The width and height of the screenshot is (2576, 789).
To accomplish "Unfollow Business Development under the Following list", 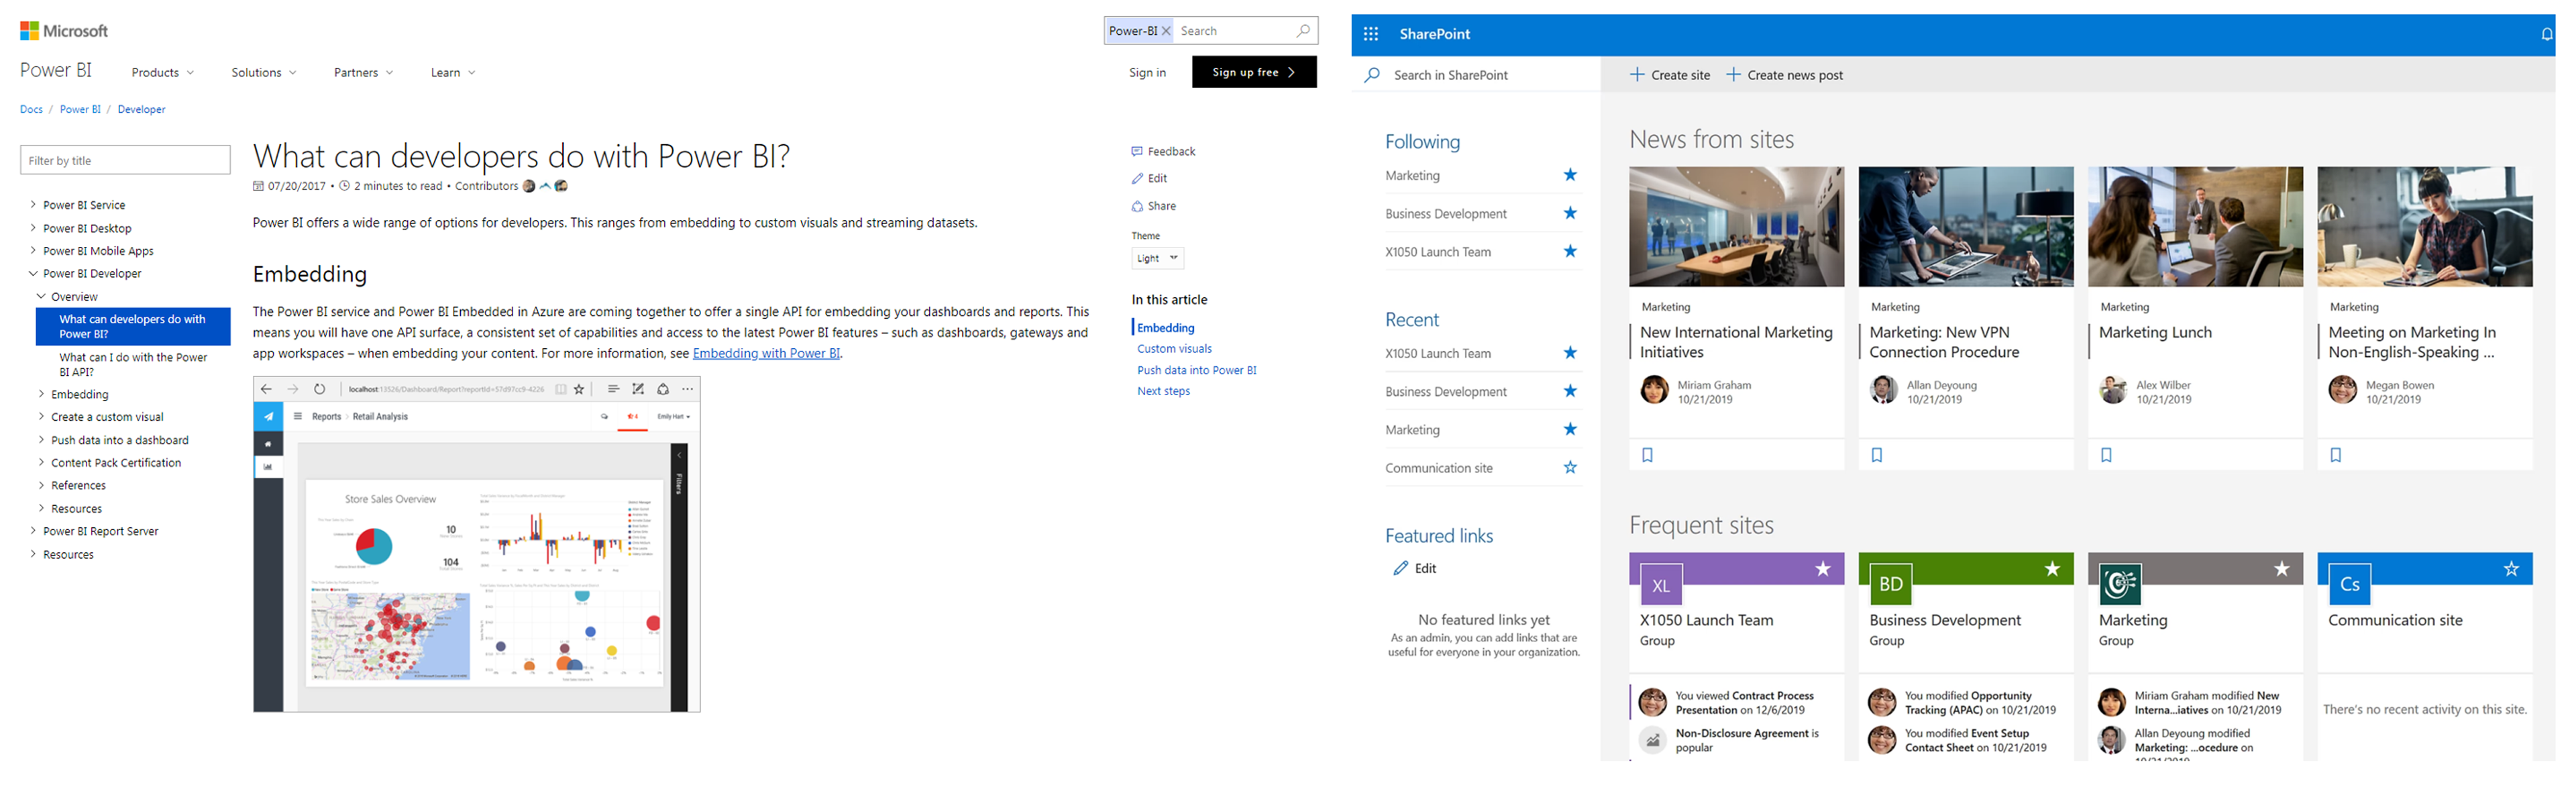I will click(1570, 213).
